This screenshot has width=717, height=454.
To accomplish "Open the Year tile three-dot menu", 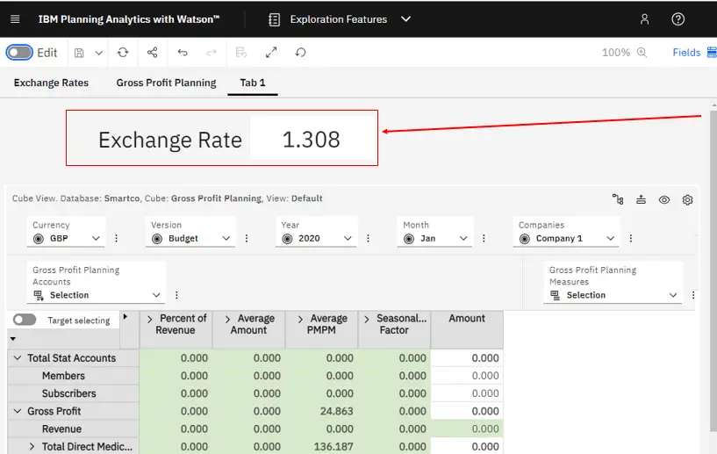I will [x=368, y=238].
